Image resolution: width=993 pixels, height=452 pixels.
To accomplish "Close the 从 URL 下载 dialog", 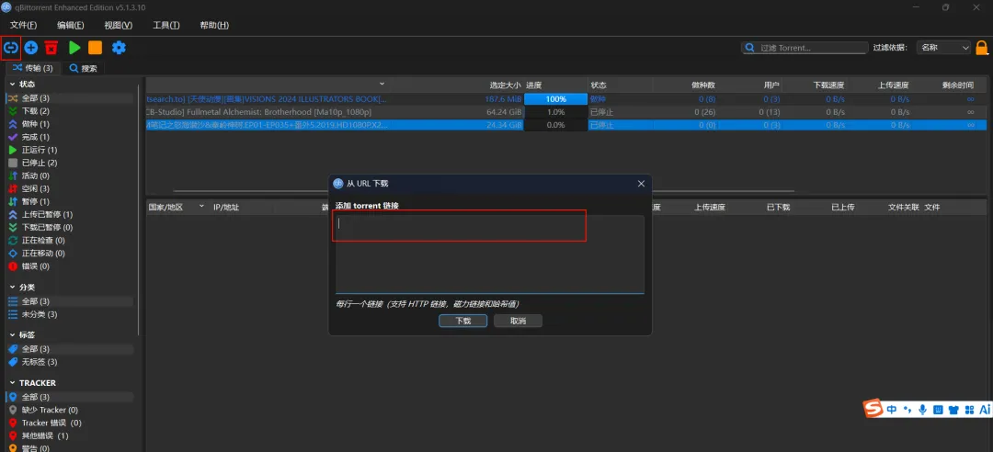I will pyautogui.click(x=641, y=184).
